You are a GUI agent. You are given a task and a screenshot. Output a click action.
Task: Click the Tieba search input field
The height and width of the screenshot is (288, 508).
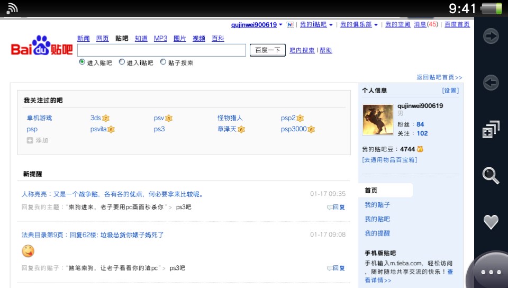[x=161, y=50]
